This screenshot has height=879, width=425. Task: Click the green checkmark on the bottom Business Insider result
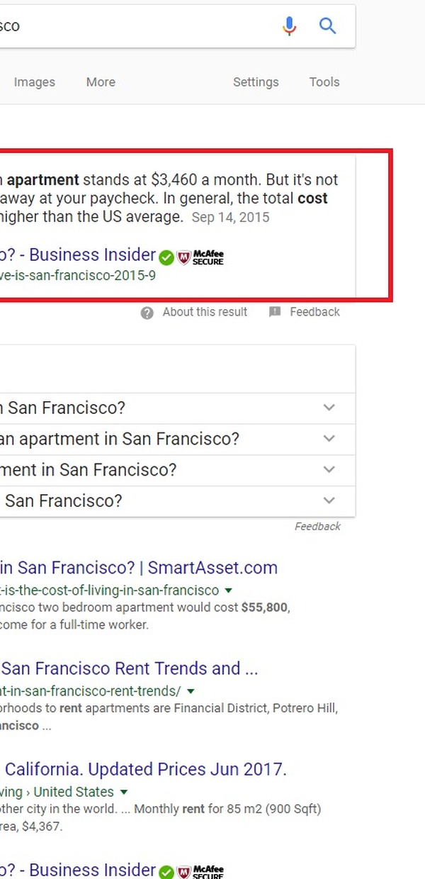166,871
